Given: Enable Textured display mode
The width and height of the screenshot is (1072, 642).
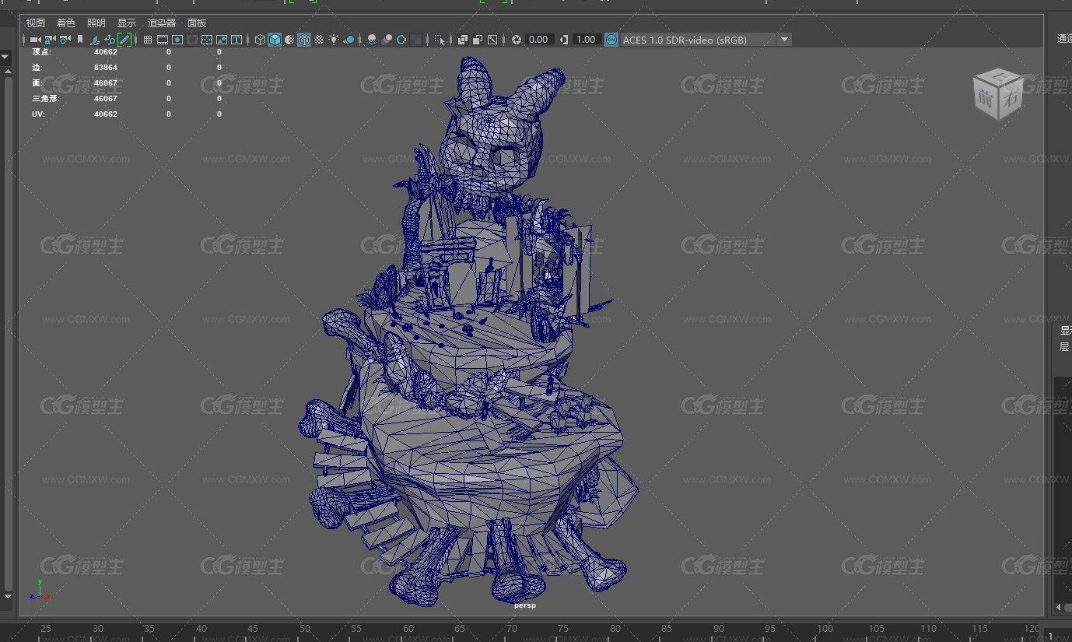Looking at the screenshot, I should (319, 40).
